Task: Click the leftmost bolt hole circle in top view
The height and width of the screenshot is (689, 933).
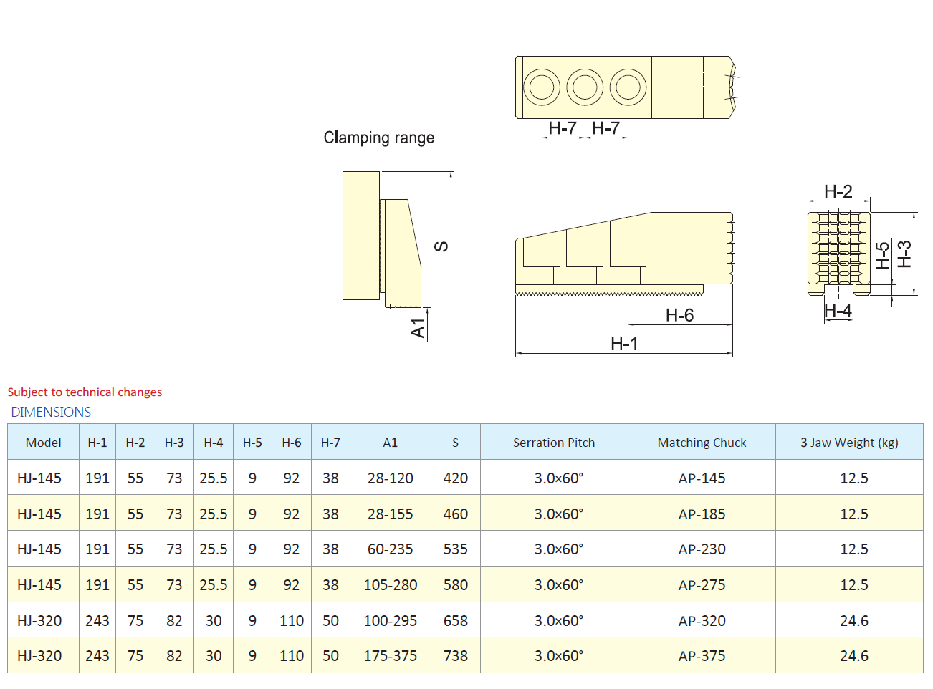Action: (x=542, y=87)
